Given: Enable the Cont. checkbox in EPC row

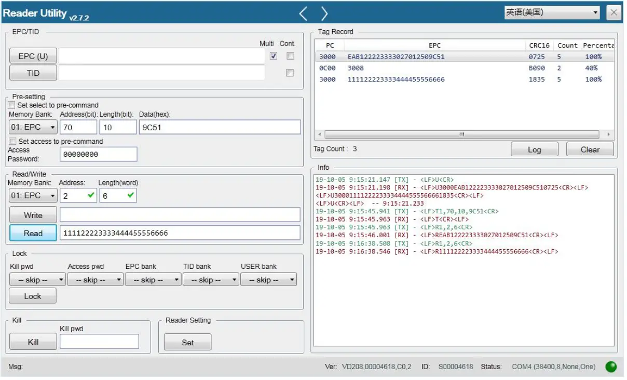Looking at the screenshot, I should click(290, 56).
